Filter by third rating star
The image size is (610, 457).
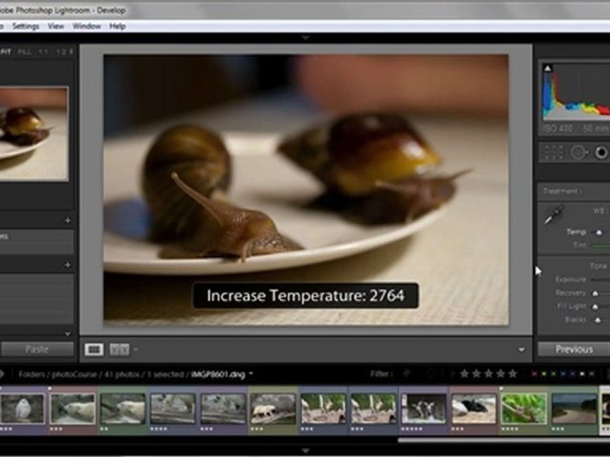click(489, 374)
